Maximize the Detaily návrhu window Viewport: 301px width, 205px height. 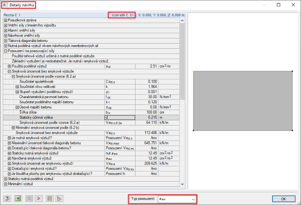(x=278, y=5)
